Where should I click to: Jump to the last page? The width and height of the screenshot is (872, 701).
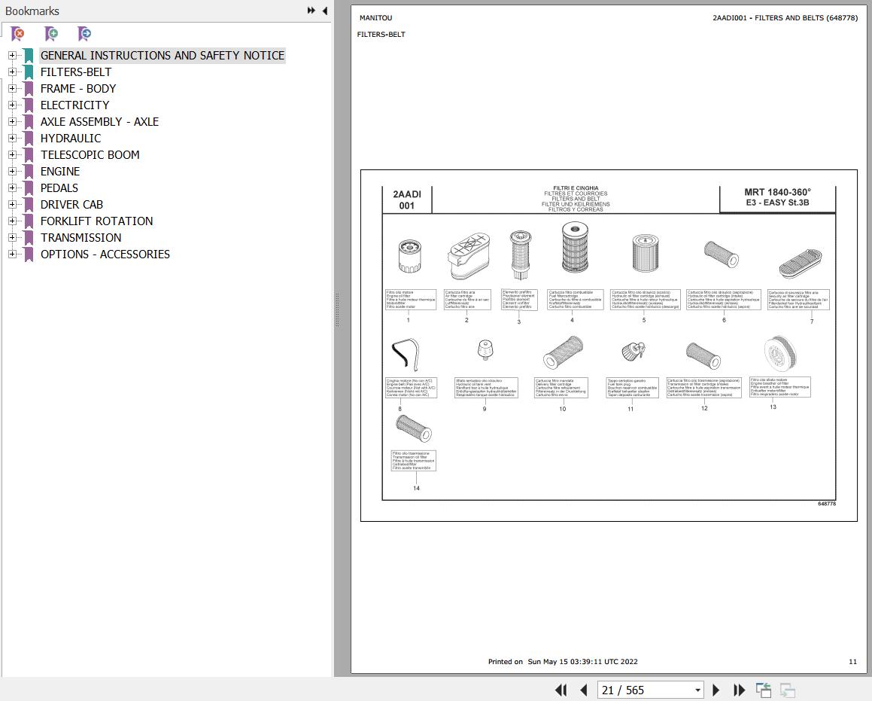pyautogui.click(x=739, y=690)
